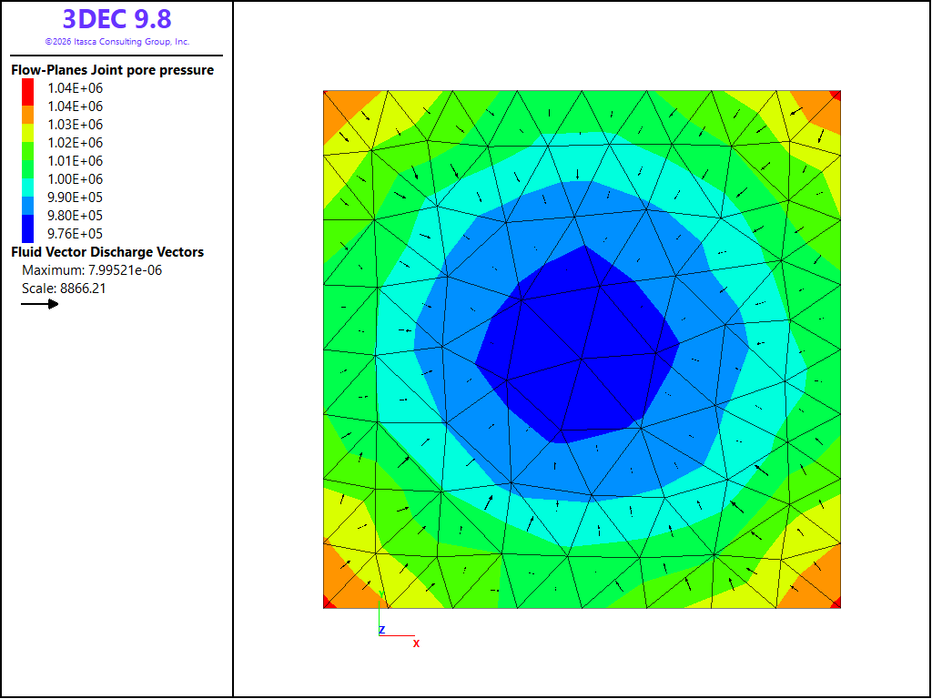Select the yellow 1.03E+06 legend swatch
Viewport: 932px width, 699px height.
(x=28, y=133)
